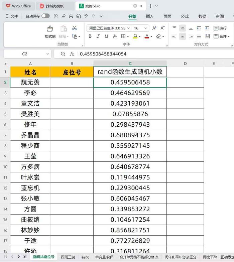234x262 pixels.
Task: Open the 开始 (Home) ribbon tab
Action: pyautogui.click(x=132, y=16)
